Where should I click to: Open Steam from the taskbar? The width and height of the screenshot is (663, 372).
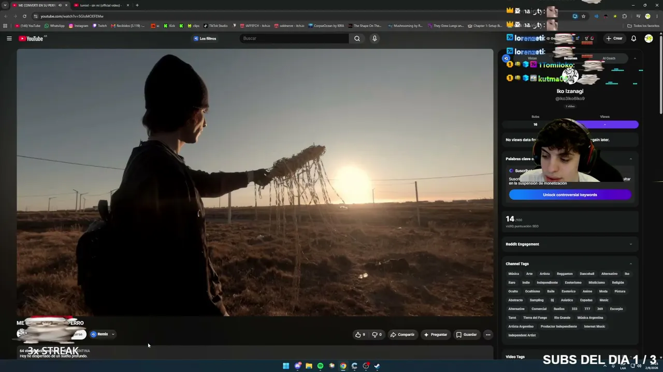(377, 366)
